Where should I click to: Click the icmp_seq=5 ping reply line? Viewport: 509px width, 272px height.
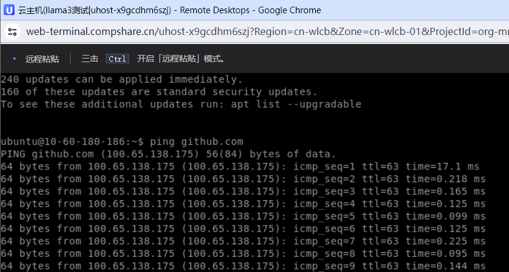pyautogui.click(x=243, y=217)
